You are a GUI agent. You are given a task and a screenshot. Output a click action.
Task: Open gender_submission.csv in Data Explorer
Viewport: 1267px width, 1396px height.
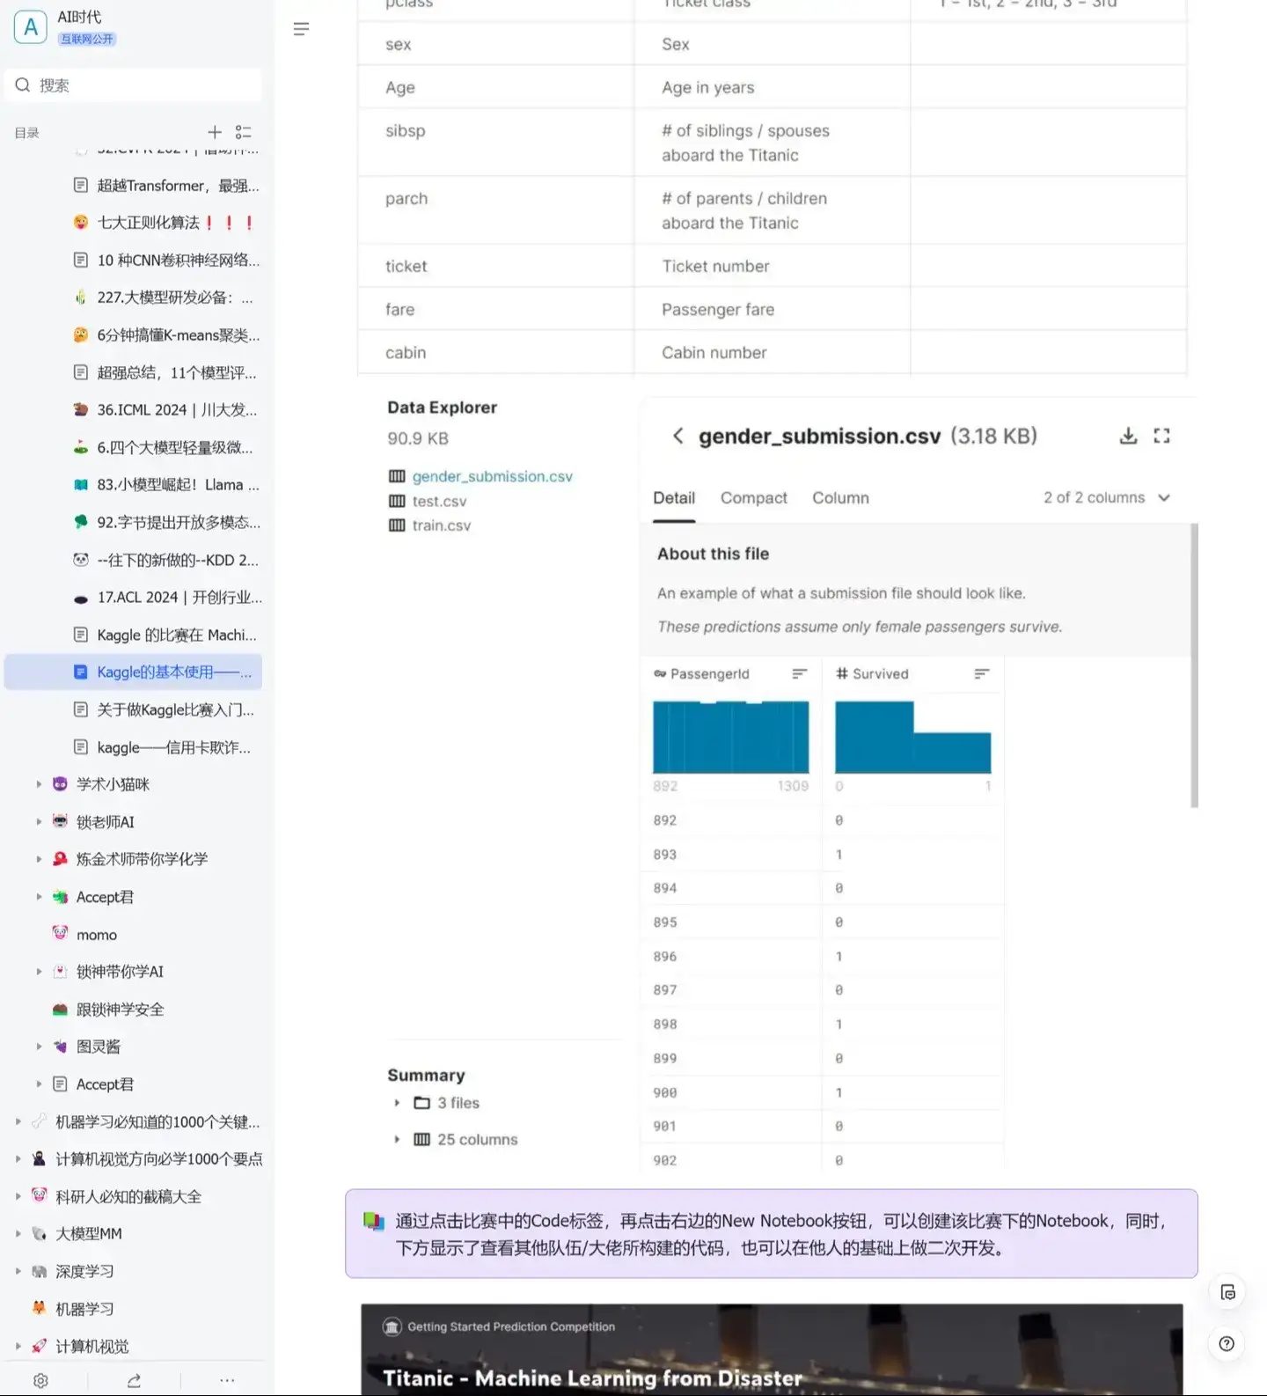pos(493,476)
